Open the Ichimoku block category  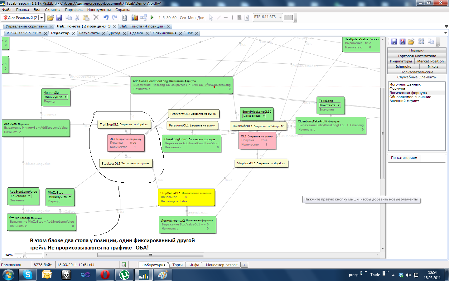pyautogui.click(x=403, y=67)
